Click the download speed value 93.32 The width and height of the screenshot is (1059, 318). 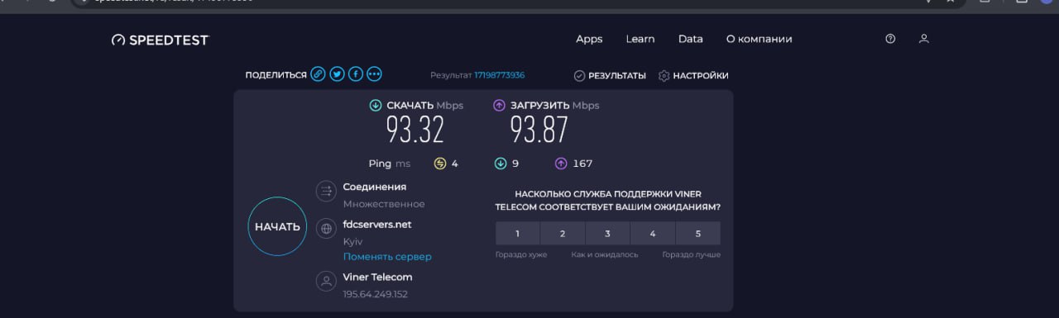(415, 130)
